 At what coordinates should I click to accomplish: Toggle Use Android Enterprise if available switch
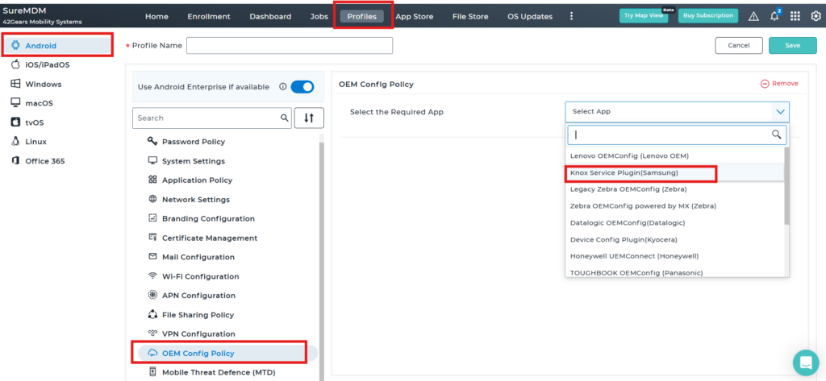(302, 87)
